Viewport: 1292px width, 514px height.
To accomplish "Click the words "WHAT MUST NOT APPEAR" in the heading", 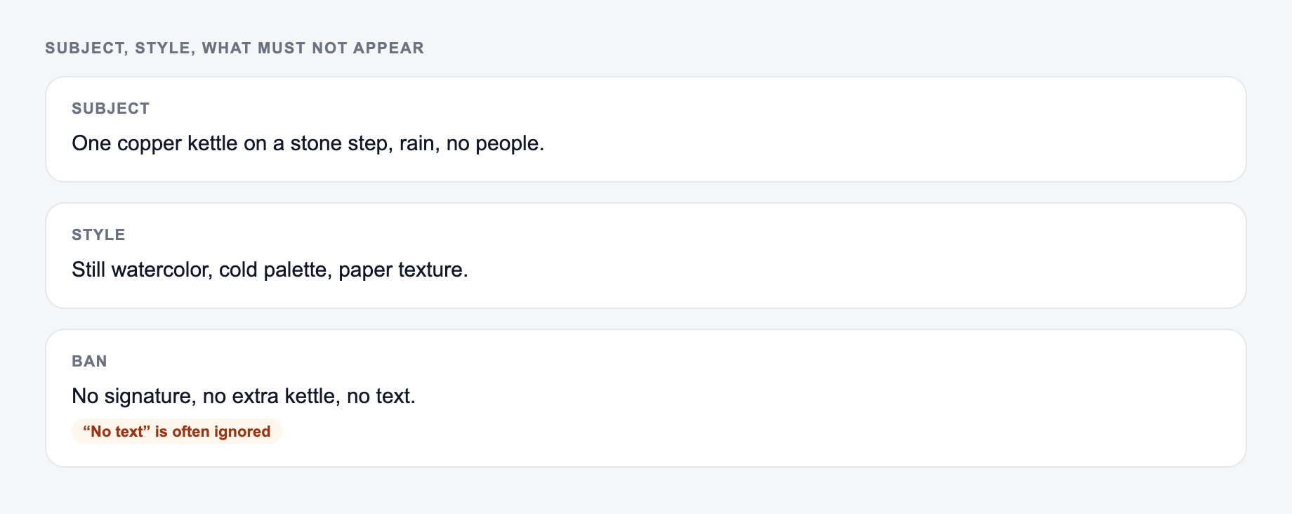I will pyautogui.click(x=313, y=48).
